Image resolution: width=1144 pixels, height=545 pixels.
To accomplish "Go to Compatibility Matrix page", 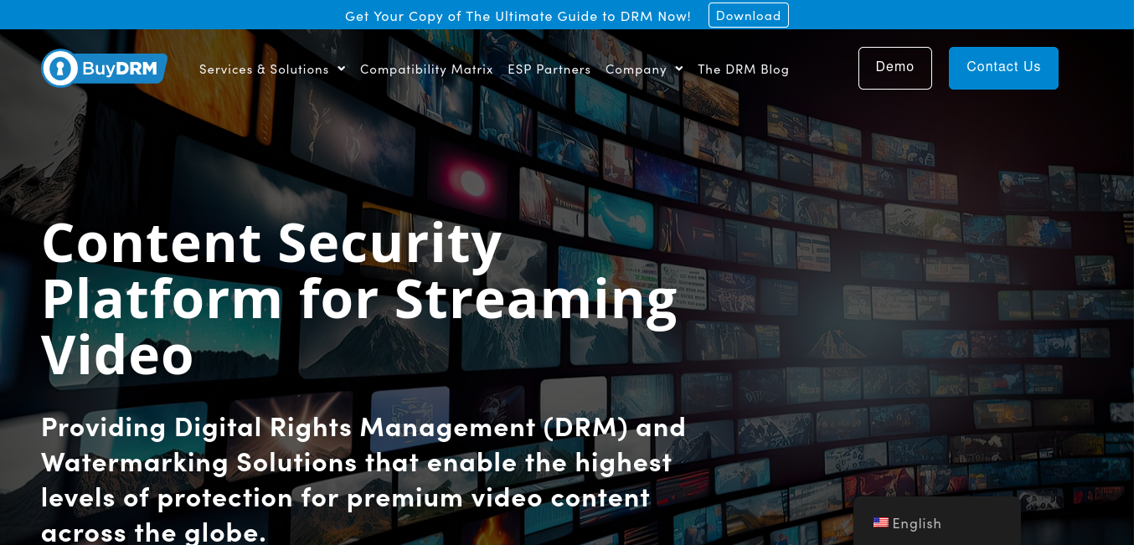I will tap(426, 69).
